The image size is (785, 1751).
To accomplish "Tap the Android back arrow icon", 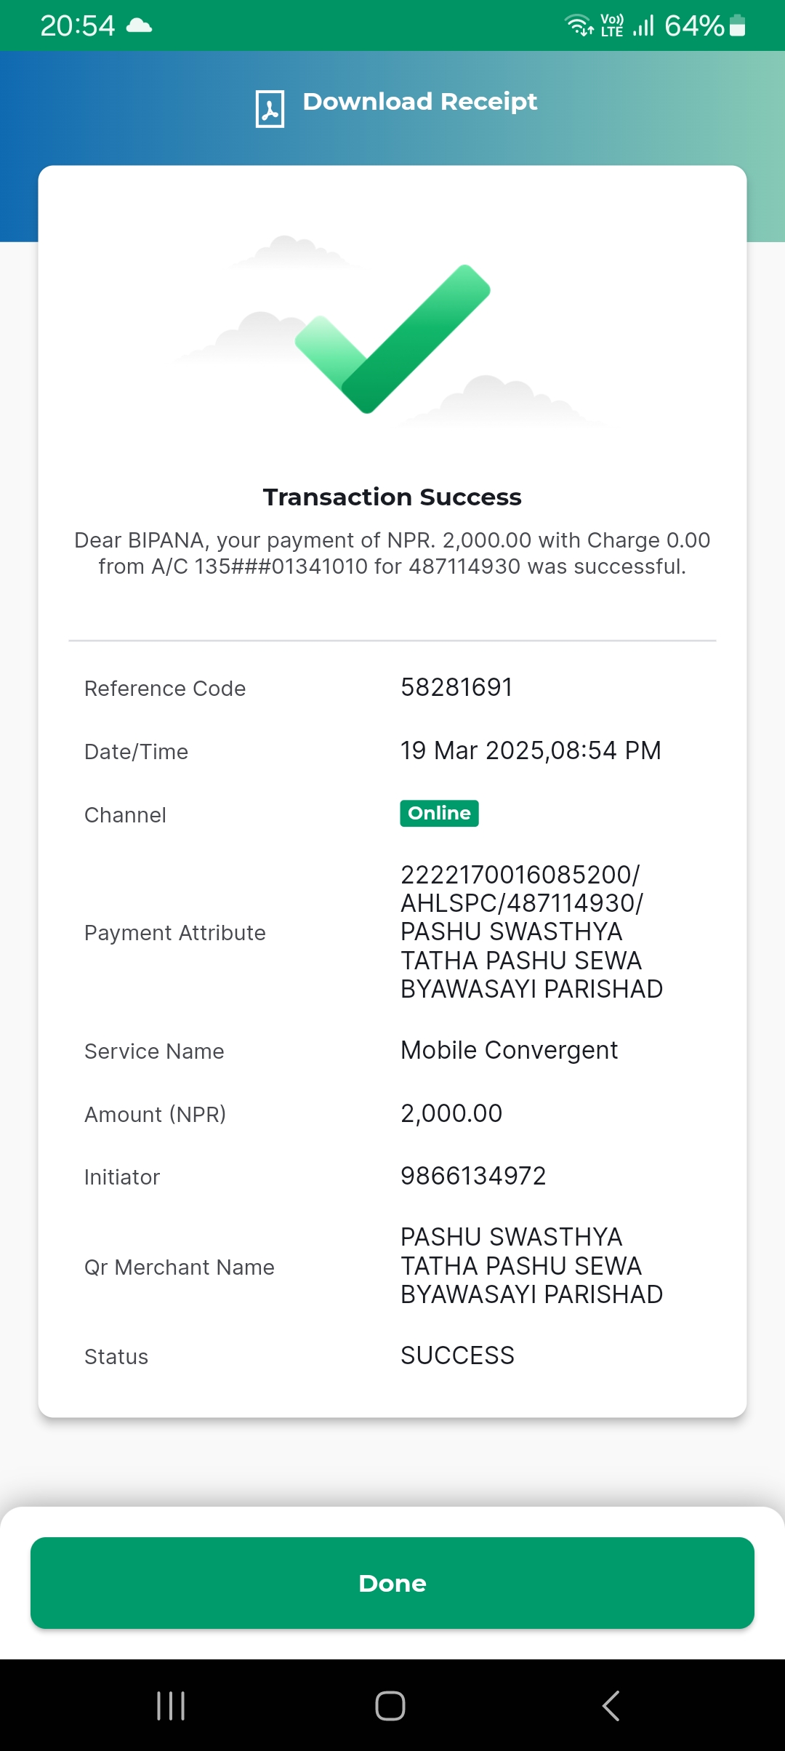I will pos(611,1705).
